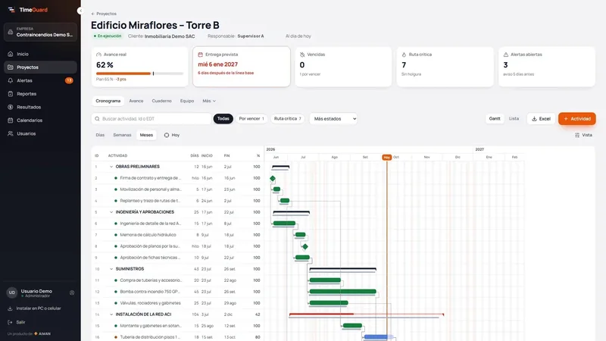Click the En ejecución status badge
The image size is (606, 341).
(108, 36)
